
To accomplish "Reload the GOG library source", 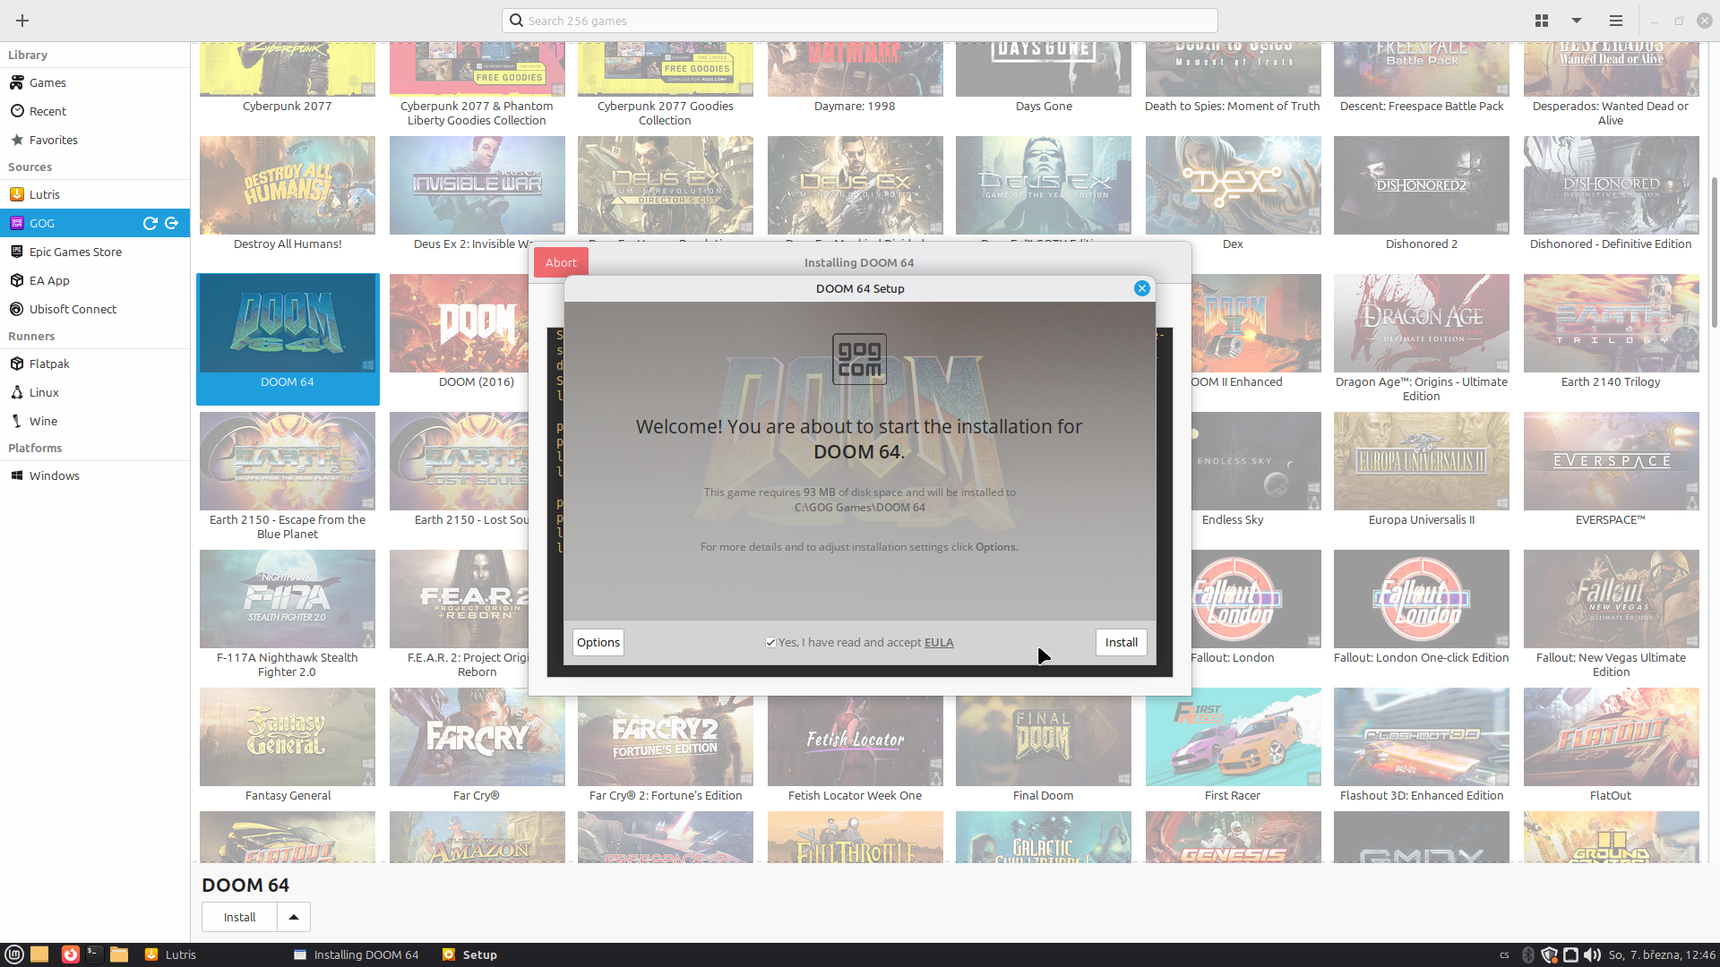I will 150,223.
